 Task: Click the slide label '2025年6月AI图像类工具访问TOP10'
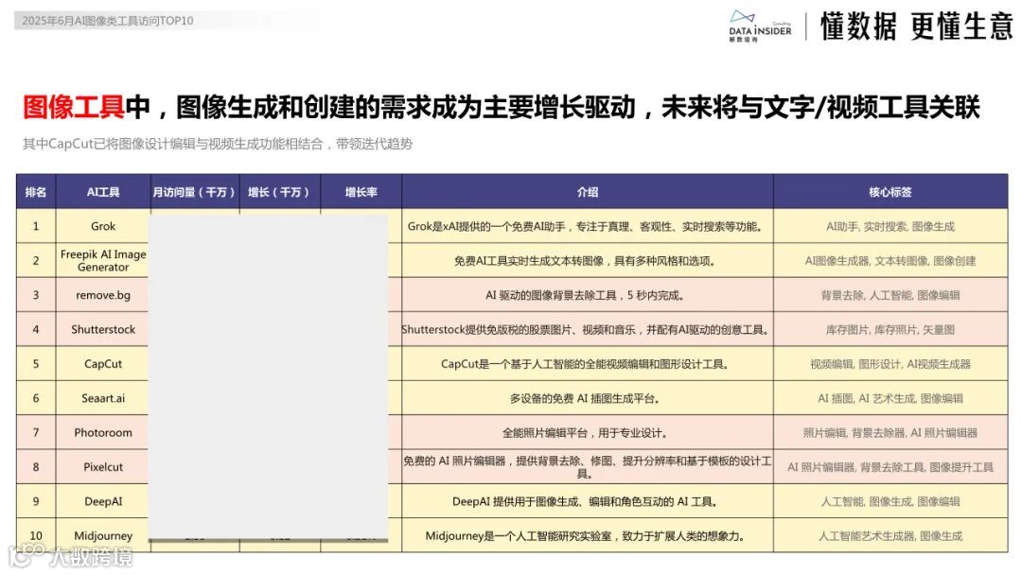(x=108, y=21)
